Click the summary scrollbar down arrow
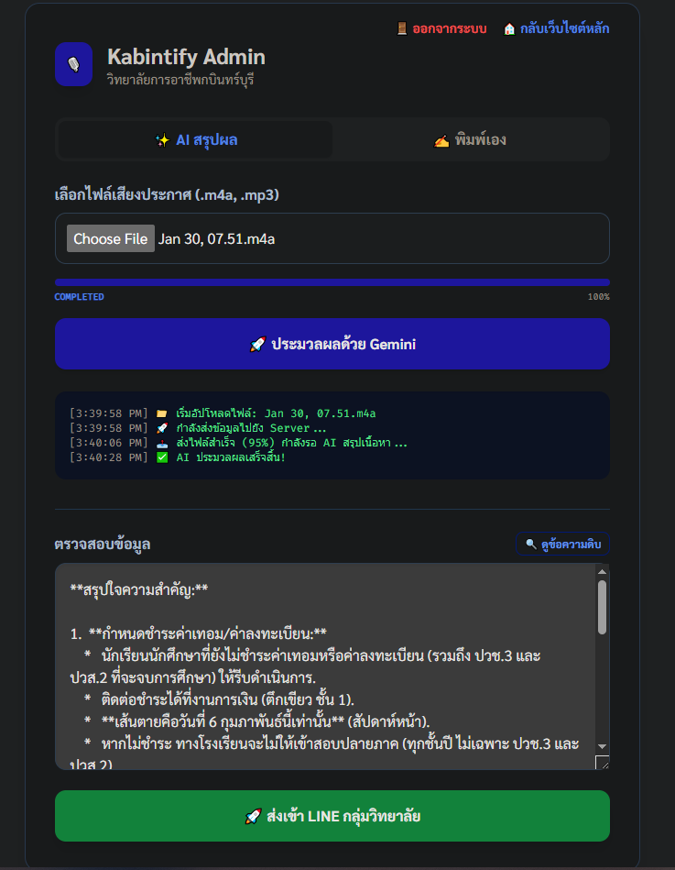Image resolution: width=675 pixels, height=870 pixels. pos(602,746)
